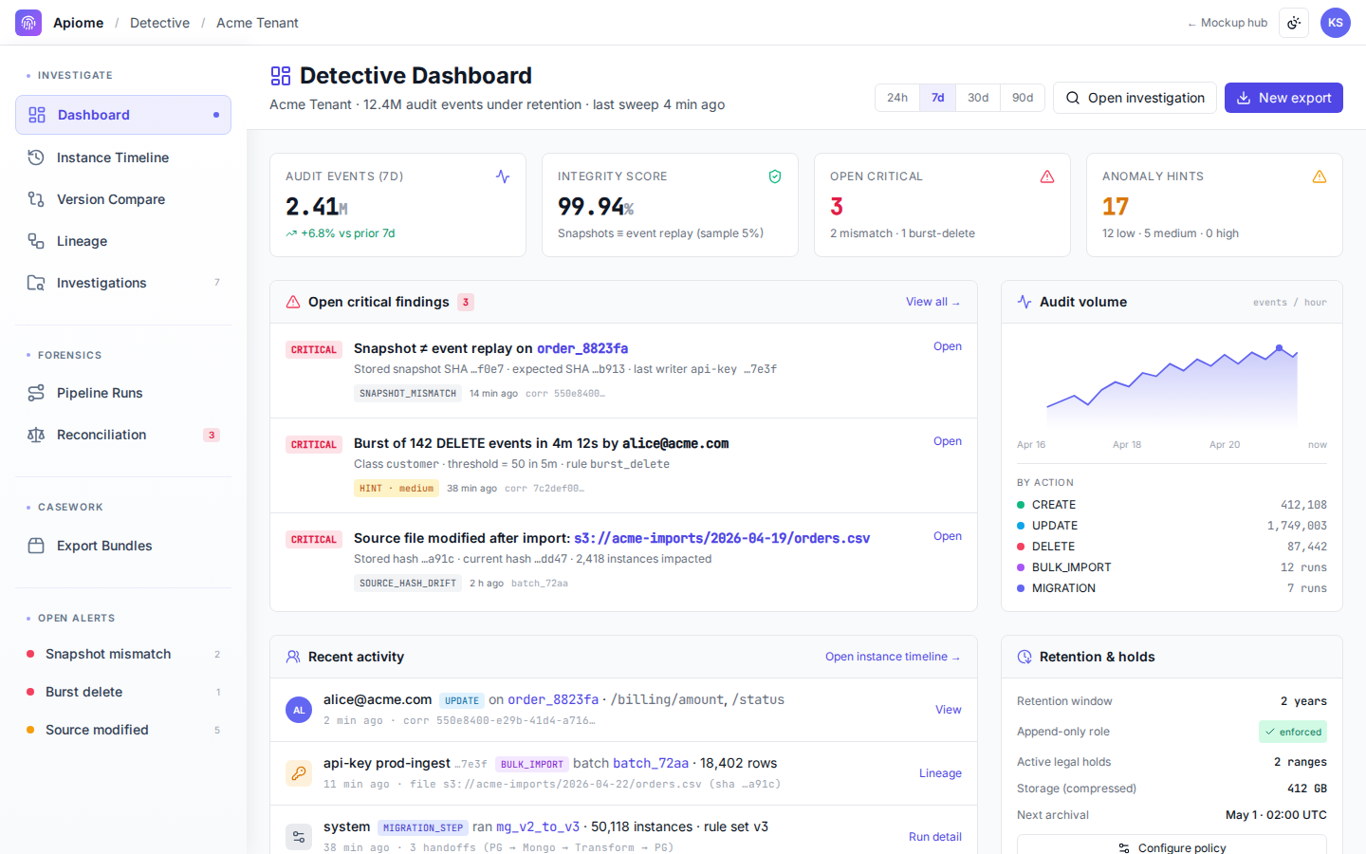Click the Lineage icon in sidebar
This screenshot has height=854, width=1366.
coord(36,241)
